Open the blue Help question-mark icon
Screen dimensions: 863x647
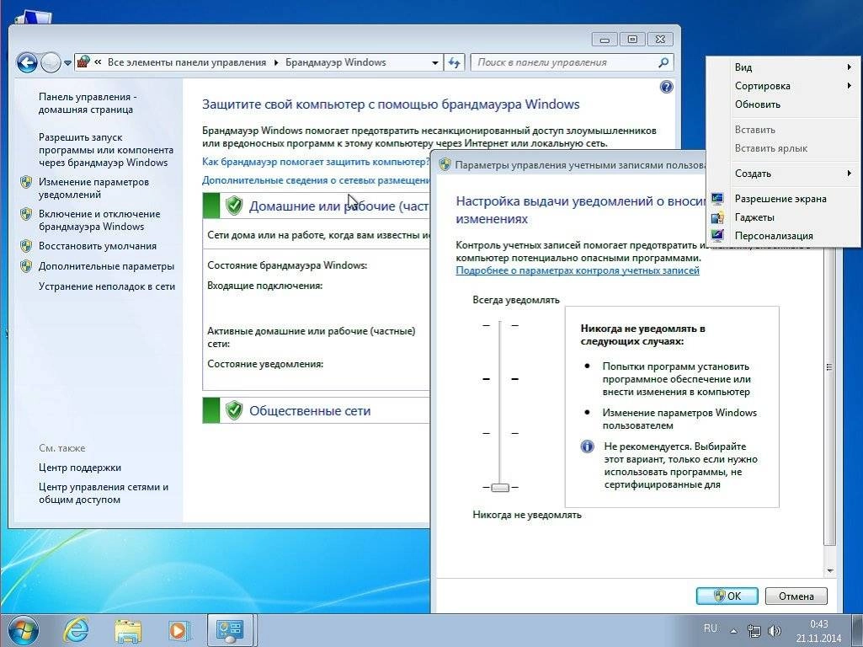[x=666, y=87]
